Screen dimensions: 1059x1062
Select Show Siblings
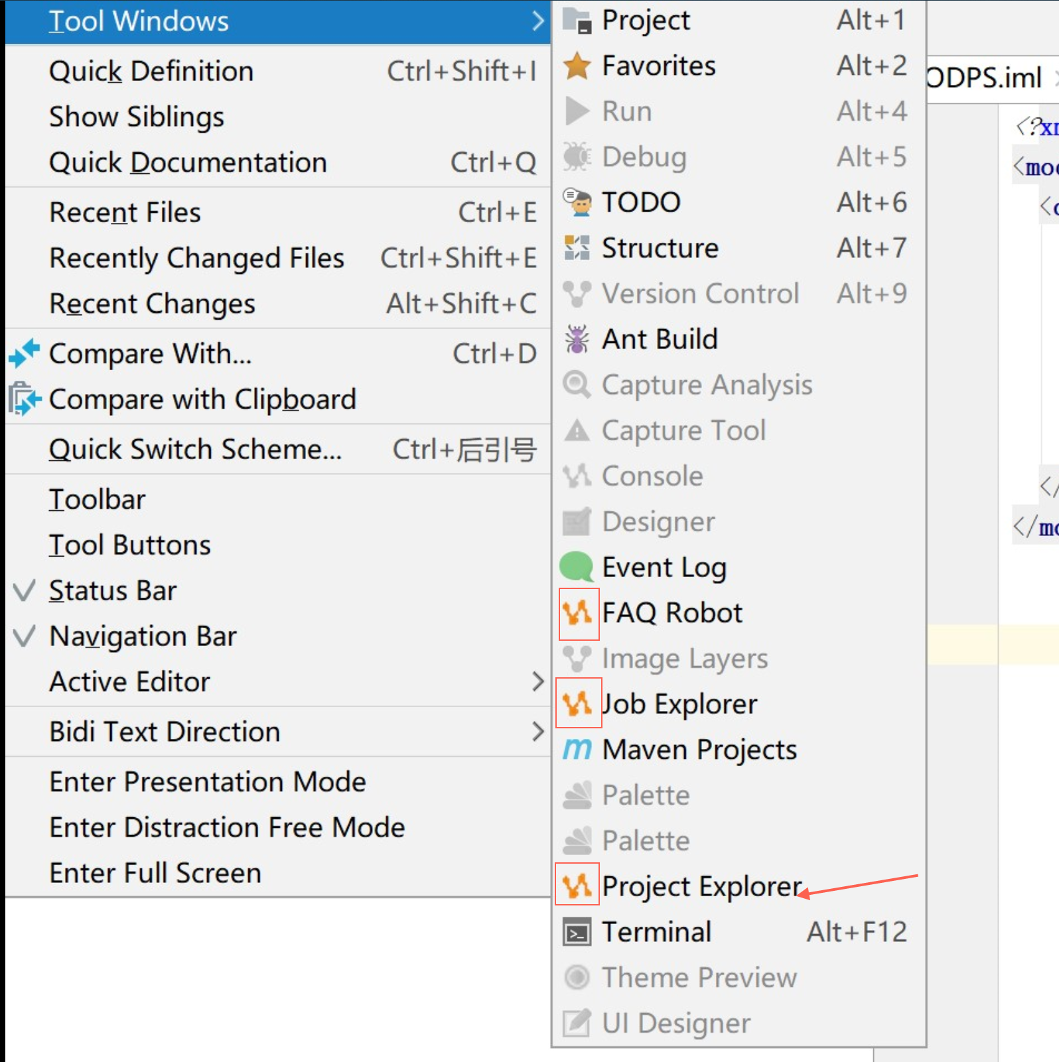(x=278, y=117)
